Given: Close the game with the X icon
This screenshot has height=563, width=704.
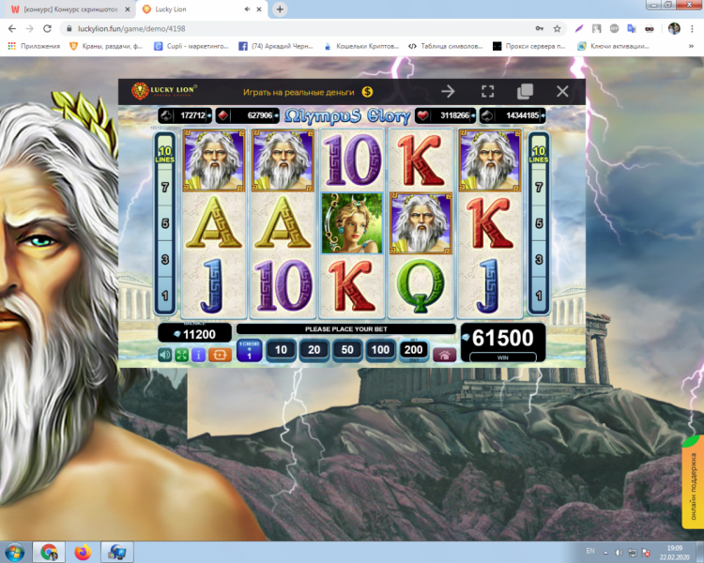Looking at the screenshot, I should click(x=562, y=91).
